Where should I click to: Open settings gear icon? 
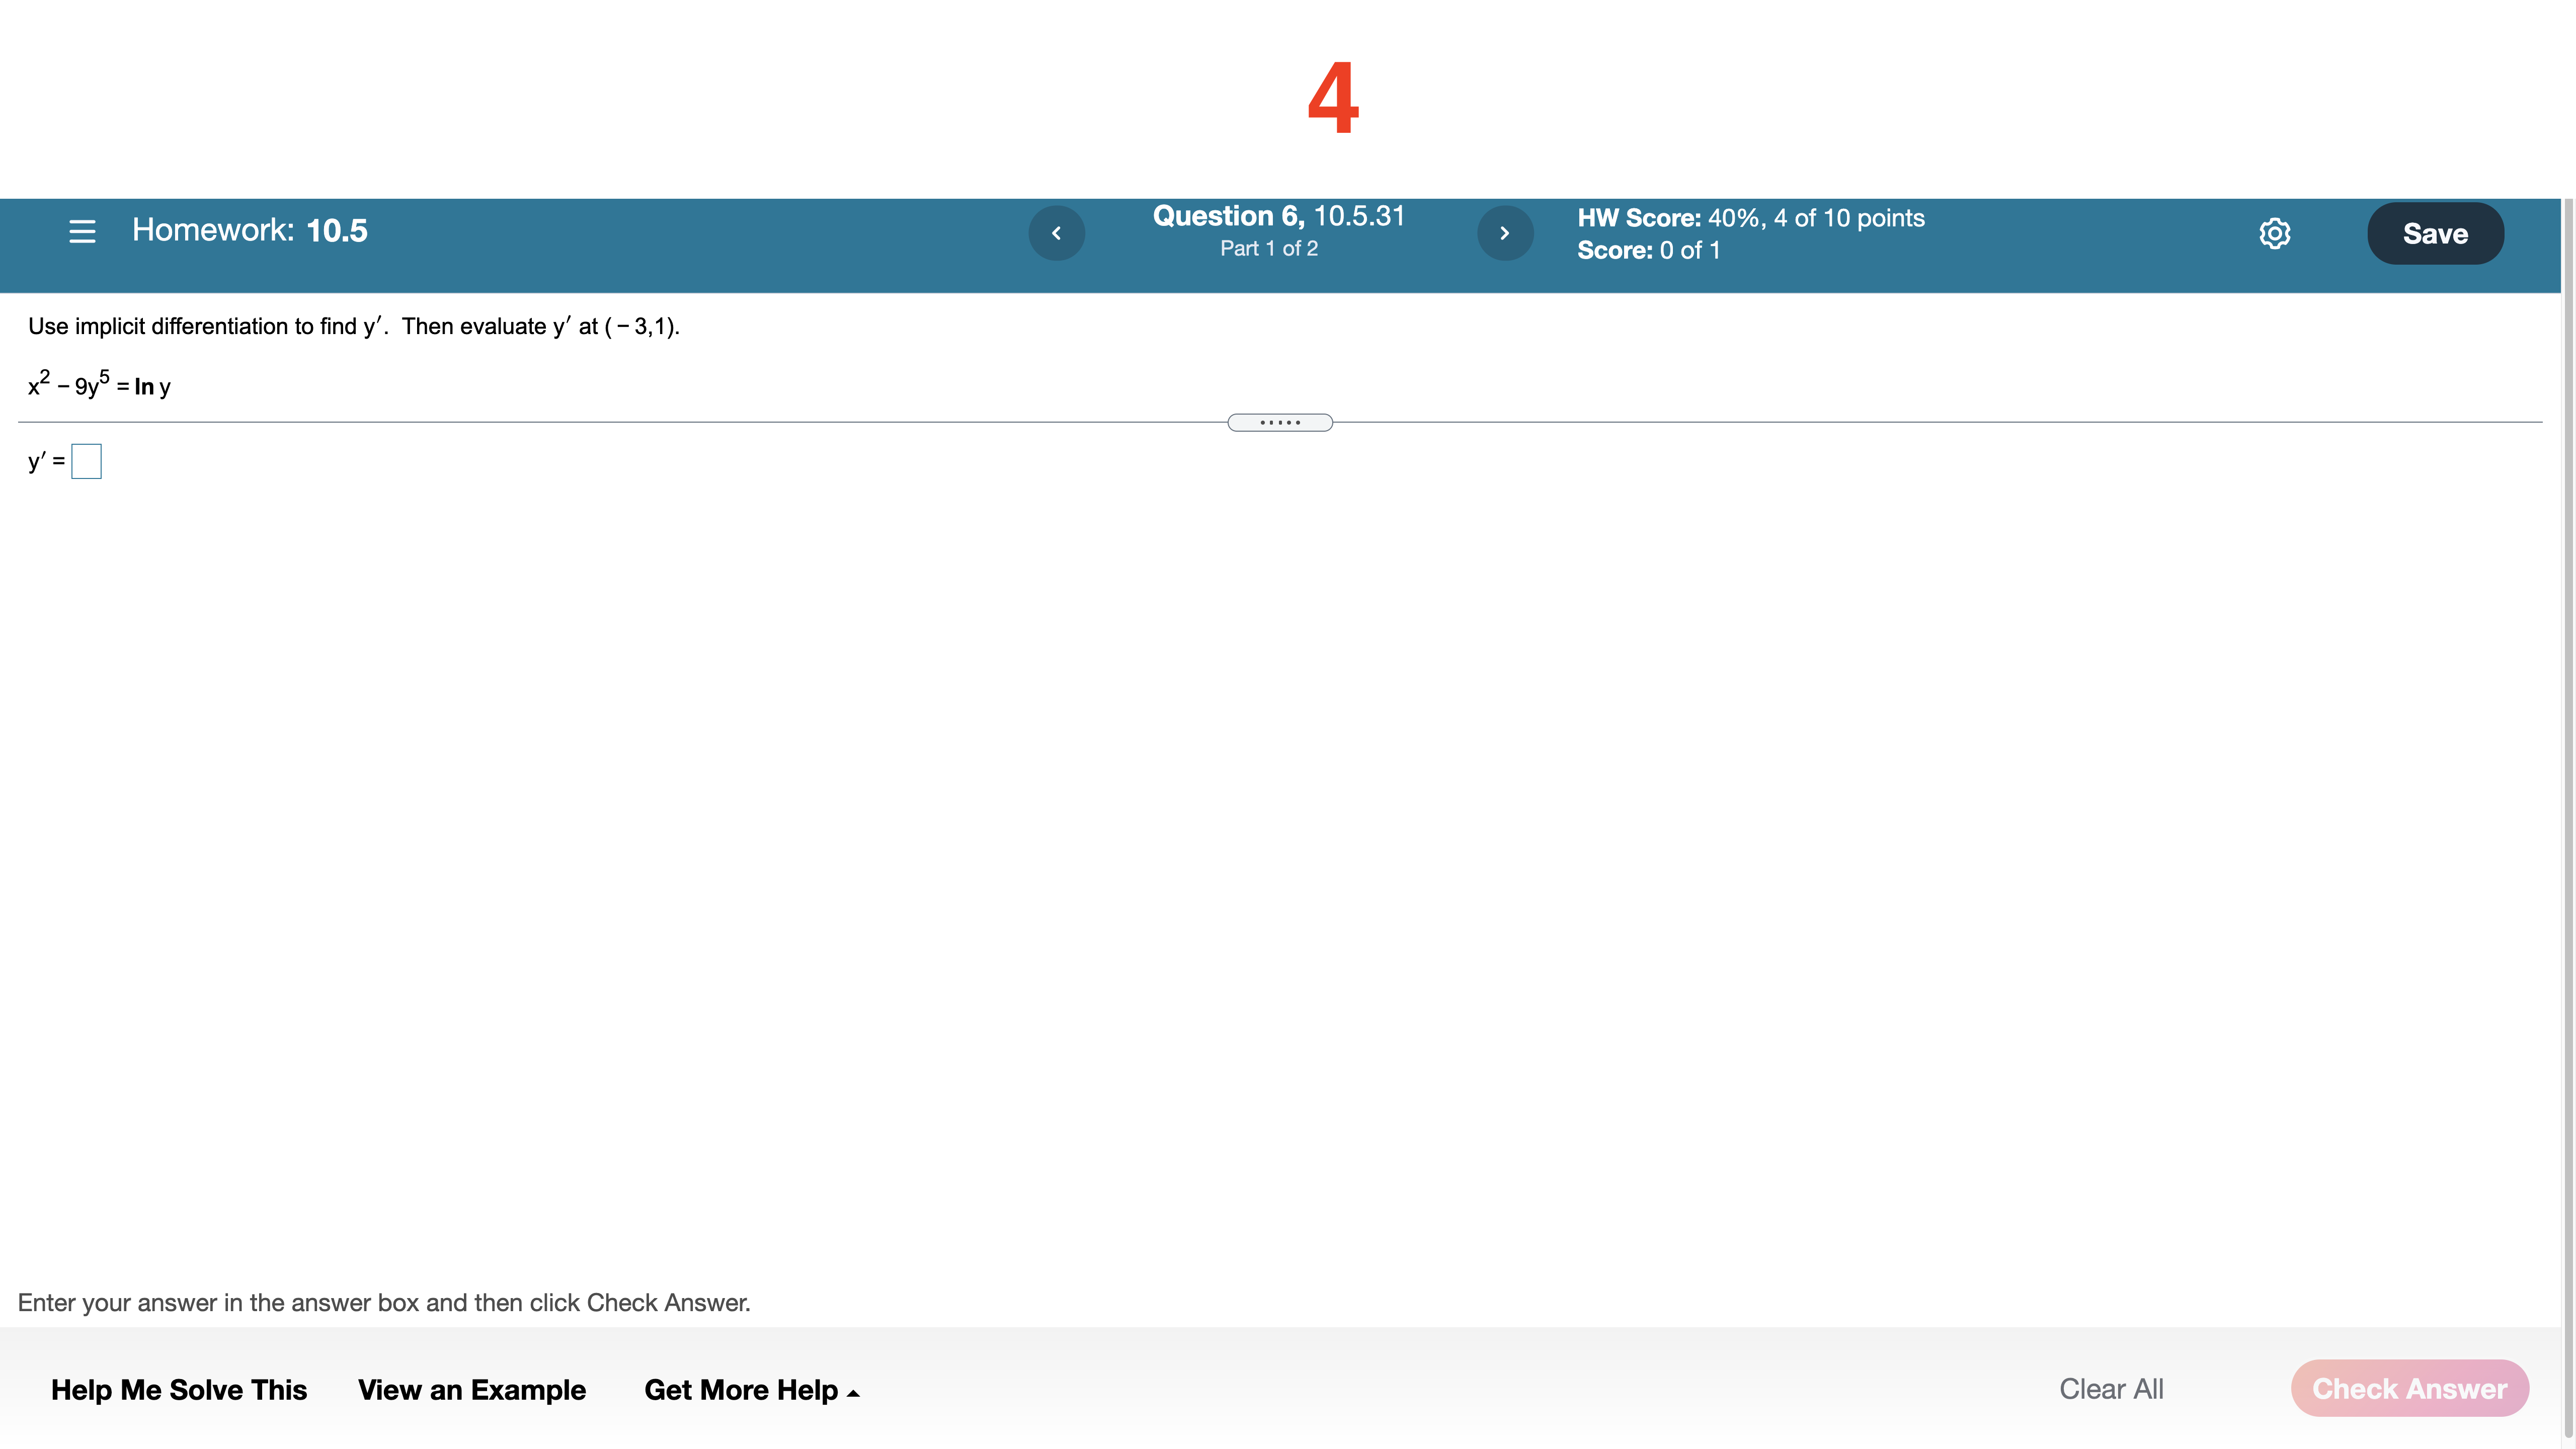[2274, 233]
